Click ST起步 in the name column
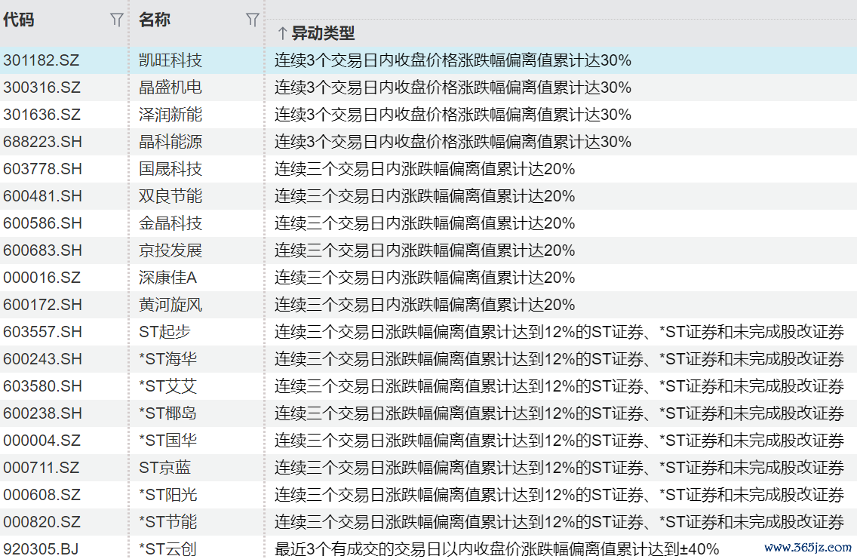Image resolution: width=857 pixels, height=559 pixels. point(164,332)
